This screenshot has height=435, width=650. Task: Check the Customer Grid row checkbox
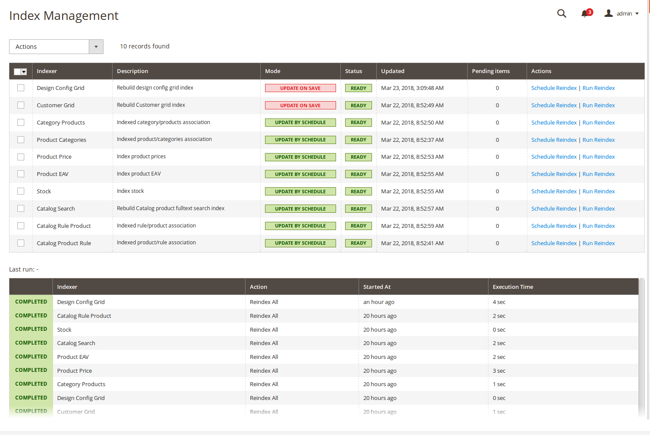pos(20,105)
